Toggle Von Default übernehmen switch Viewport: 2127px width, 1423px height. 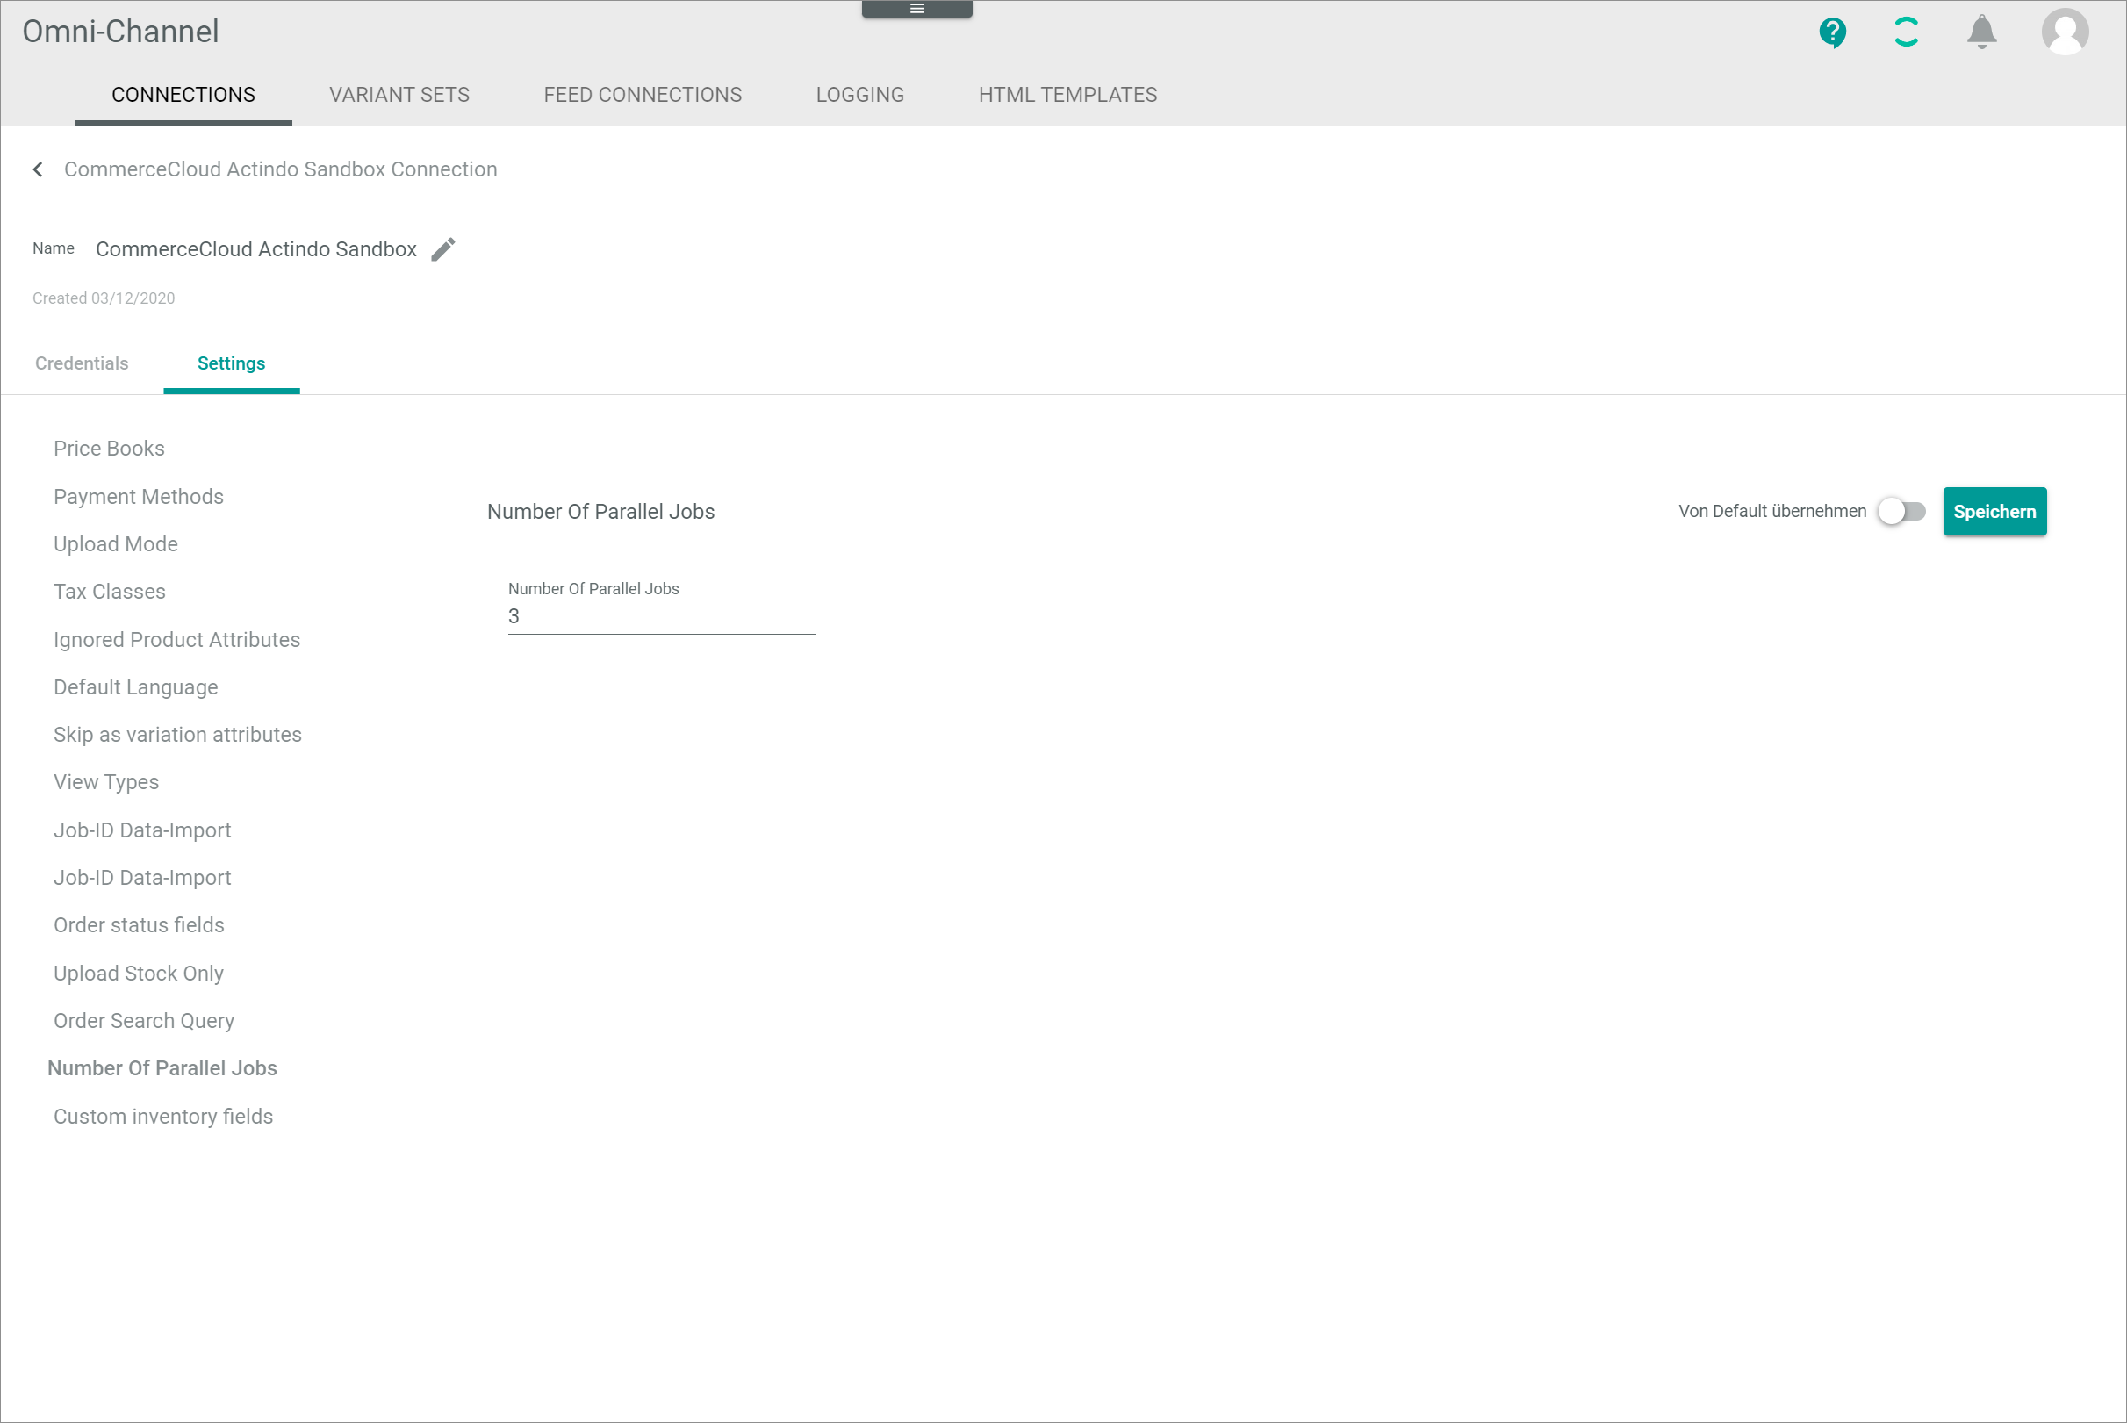[x=1901, y=511]
